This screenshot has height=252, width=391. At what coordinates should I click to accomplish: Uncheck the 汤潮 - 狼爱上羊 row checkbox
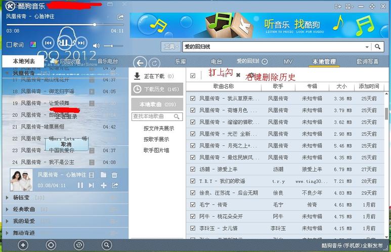click(193, 169)
